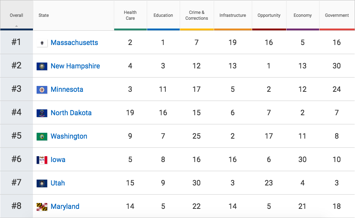Click the New Hampshire flag icon

click(42, 66)
